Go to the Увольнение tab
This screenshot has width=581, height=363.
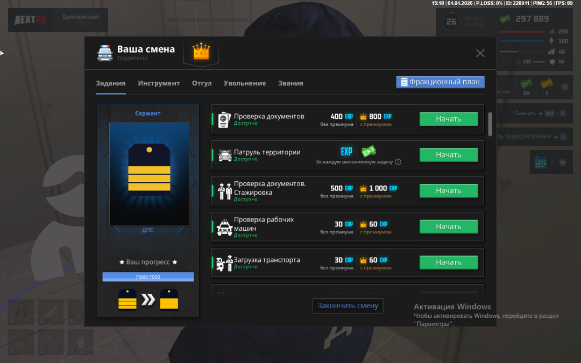[x=245, y=83]
